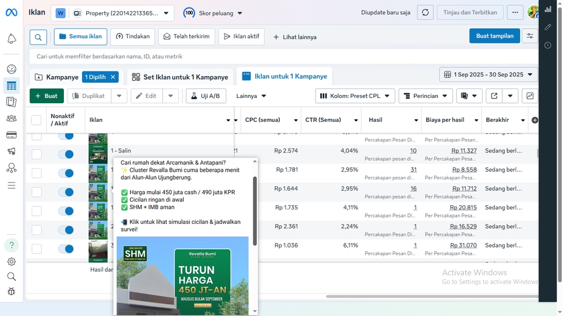Viewport: 563px width, 316px height.
Task: Open the notifications bell in left sidebar
Action: click(11, 39)
